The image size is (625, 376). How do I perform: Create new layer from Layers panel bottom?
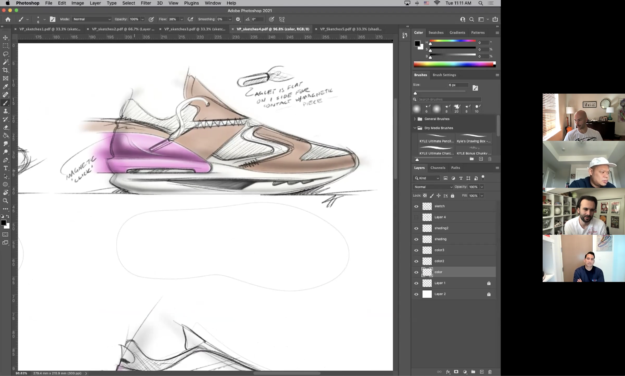pyautogui.click(x=481, y=372)
